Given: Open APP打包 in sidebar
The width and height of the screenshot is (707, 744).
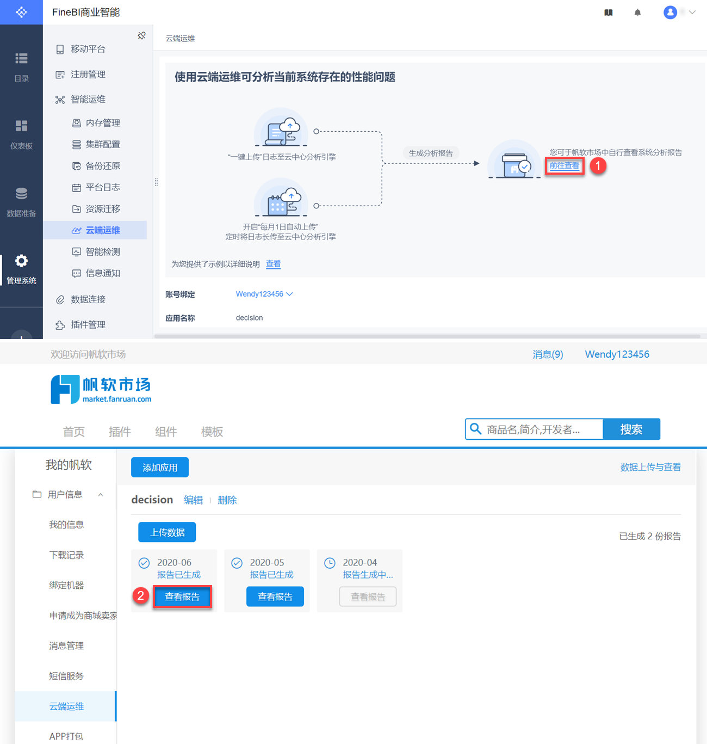Looking at the screenshot, I should (66, 736).
